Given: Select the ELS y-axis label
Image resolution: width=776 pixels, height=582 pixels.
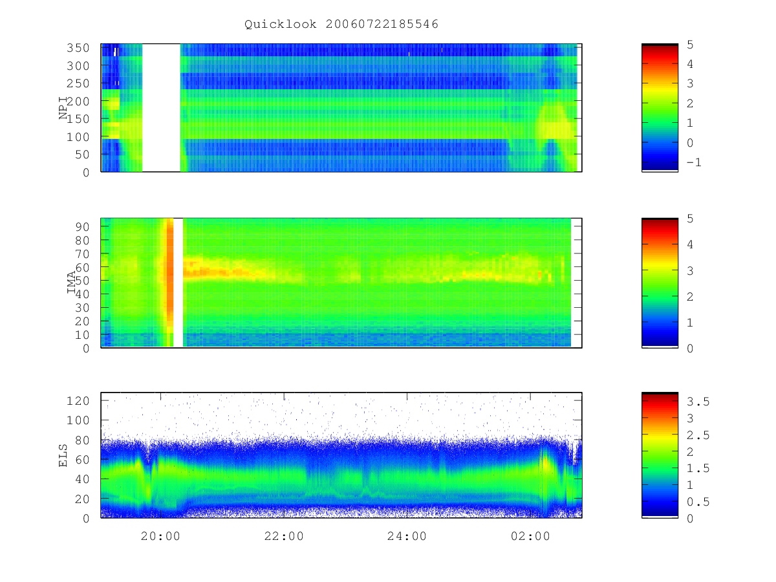Looking at the screenshot, I should (64, 455).
